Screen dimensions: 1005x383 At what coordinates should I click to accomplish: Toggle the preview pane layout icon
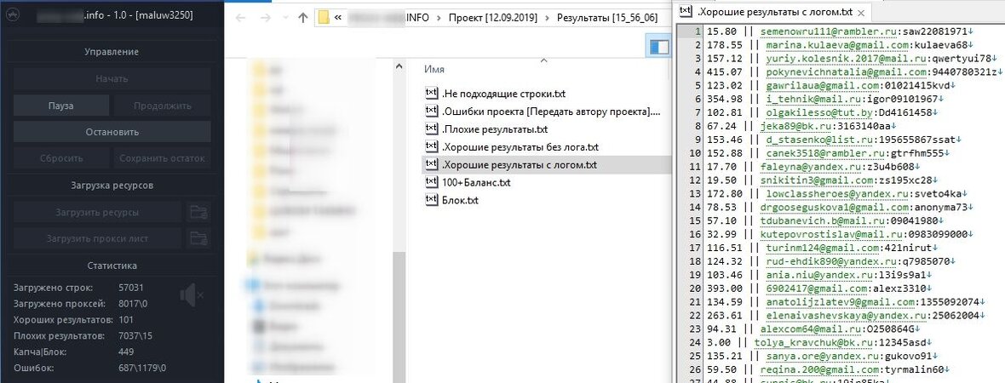659,47
